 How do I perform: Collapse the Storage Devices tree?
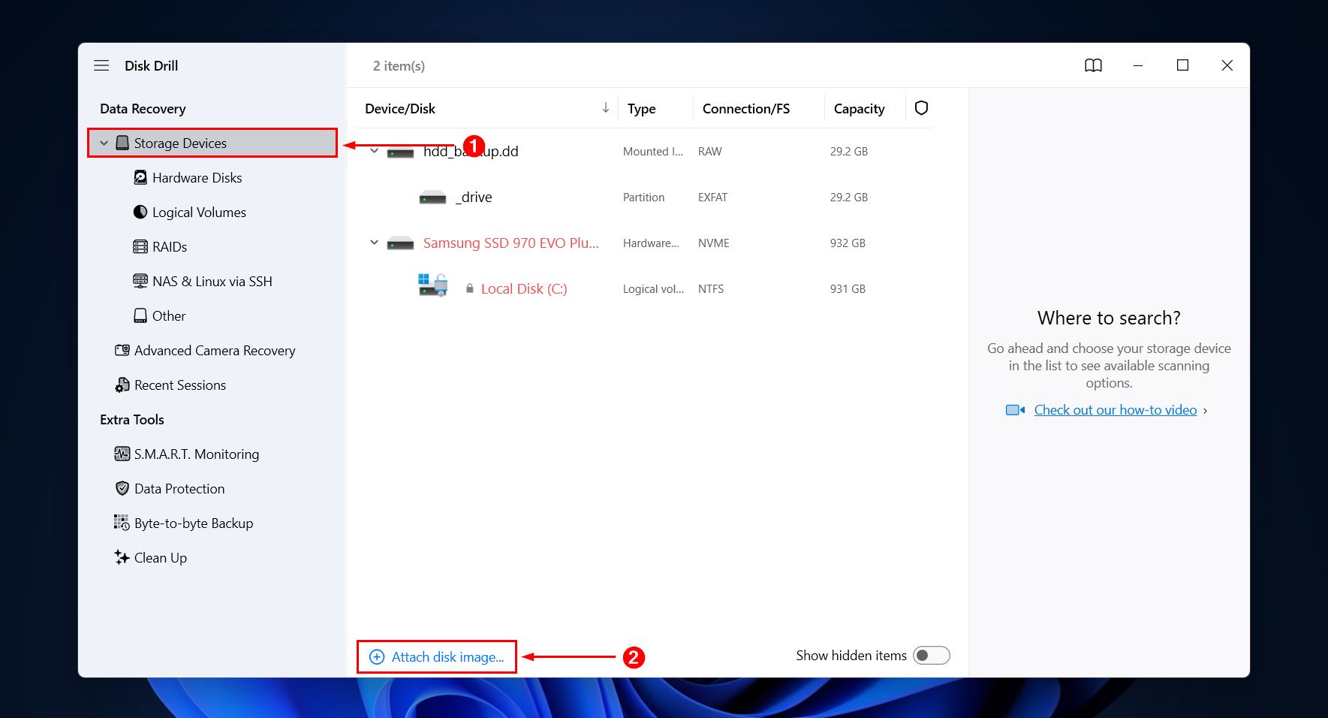click(103, 143)
